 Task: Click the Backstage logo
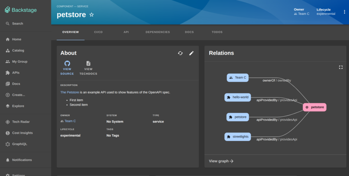point(21,10)
